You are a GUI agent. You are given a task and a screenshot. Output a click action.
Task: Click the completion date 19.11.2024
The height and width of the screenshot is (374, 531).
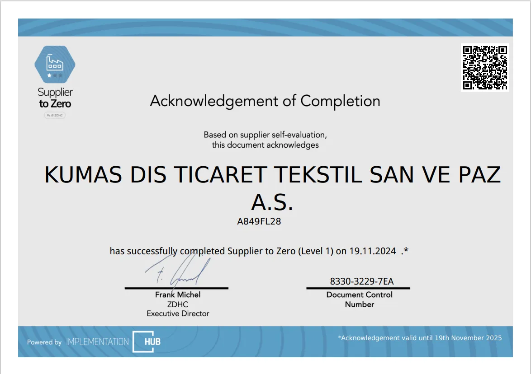[373, 251]
